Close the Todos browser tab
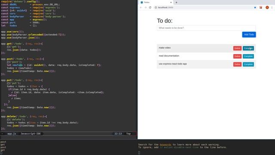Viewport: 275px width, 155px height. (171, 2)
